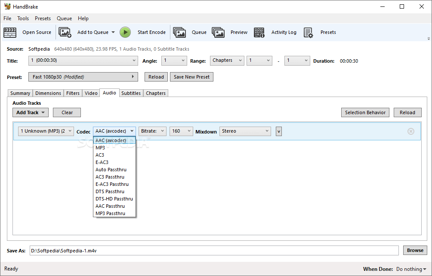Switch to the Dimensions tab
This screenshot has height=276, width=432.
click(48, 93)
